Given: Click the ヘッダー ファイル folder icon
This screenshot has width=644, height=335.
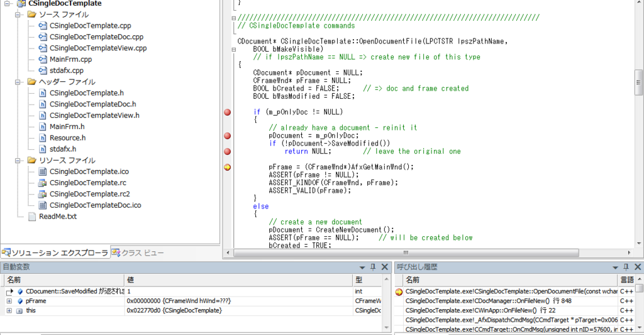Looking at the screenshot, I should 31,82.
